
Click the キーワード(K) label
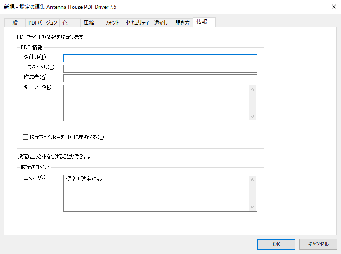pos(38,87)
